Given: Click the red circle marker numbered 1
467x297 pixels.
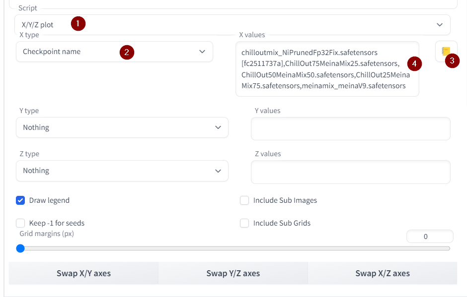Looking at the screenshot, I should coord(78,24).
